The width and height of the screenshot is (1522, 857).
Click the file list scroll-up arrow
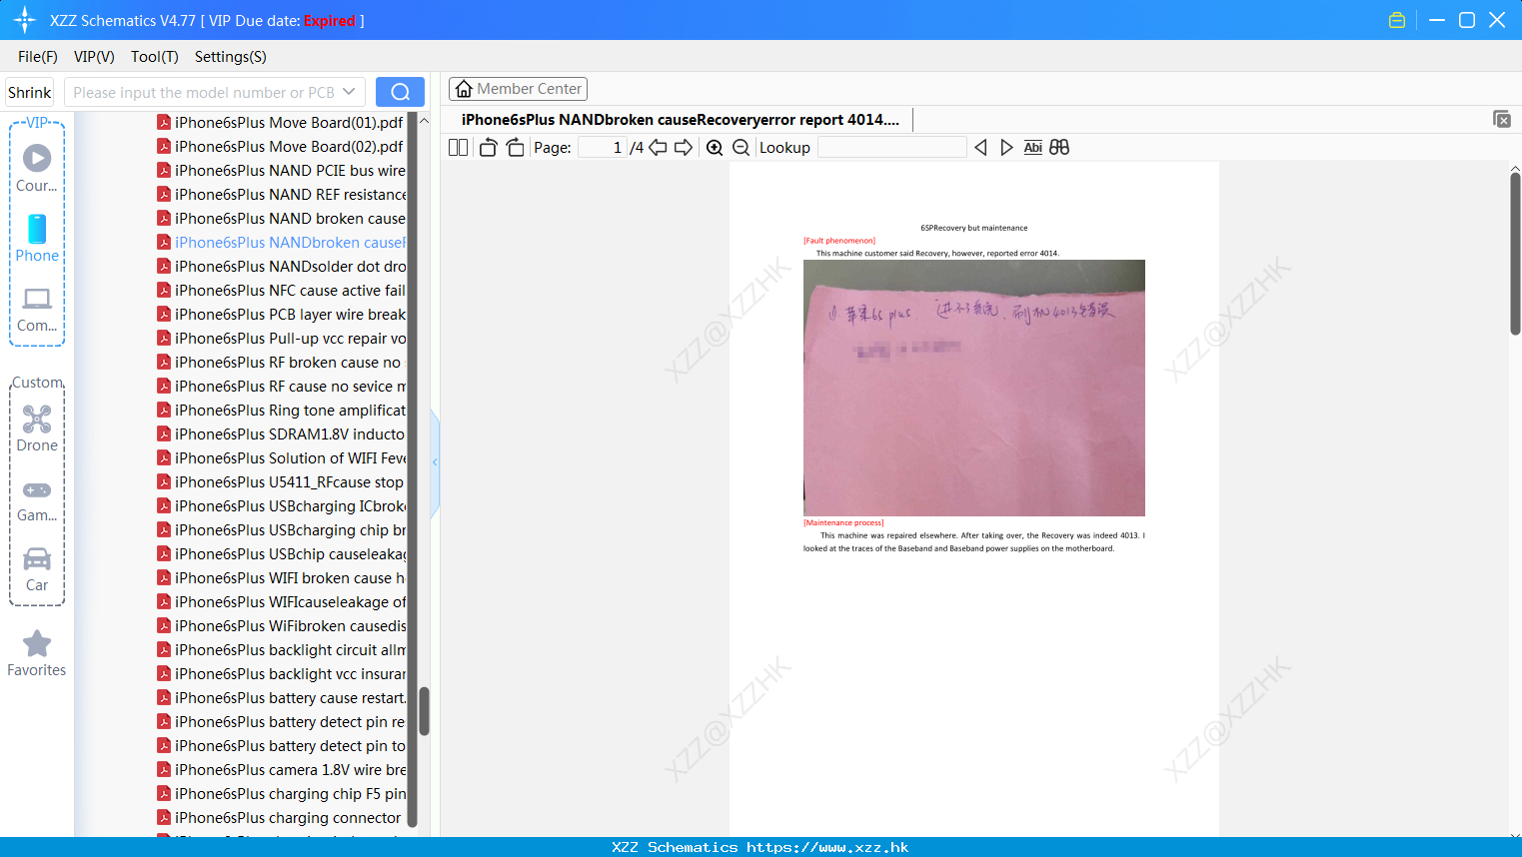click(x=424, y=121)
